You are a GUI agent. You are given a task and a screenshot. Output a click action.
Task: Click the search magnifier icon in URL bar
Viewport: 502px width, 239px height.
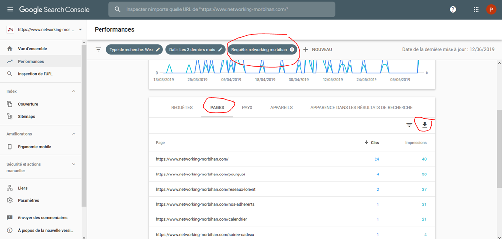[118, 10]
